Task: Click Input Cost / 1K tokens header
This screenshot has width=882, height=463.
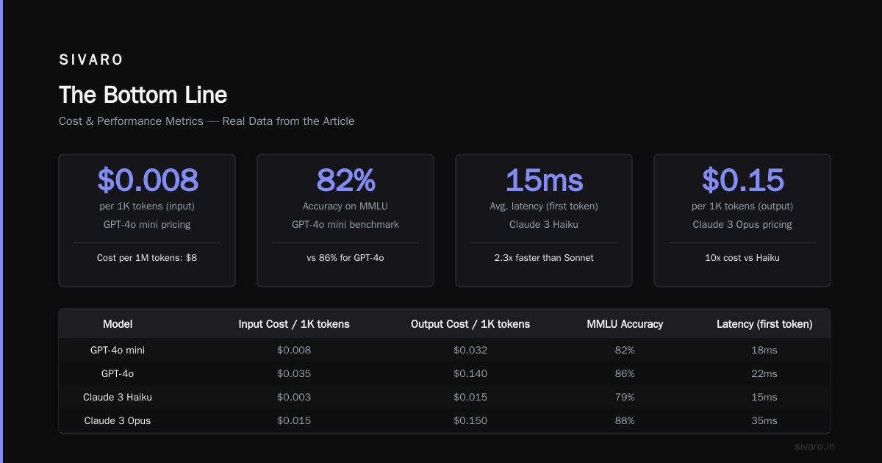Action: click(x=294, y=324)
